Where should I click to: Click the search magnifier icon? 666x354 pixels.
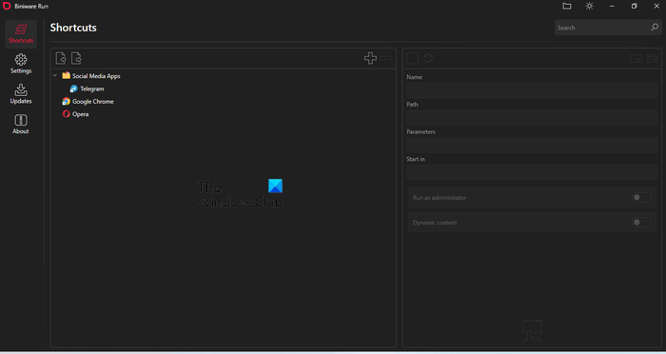[x=655, y=28]
